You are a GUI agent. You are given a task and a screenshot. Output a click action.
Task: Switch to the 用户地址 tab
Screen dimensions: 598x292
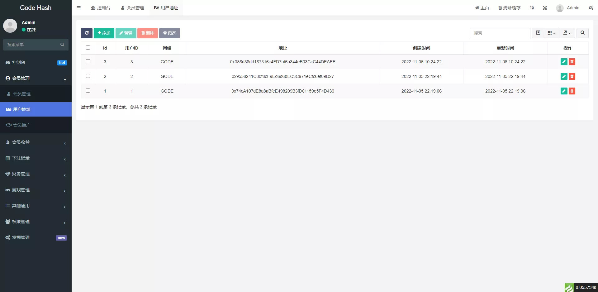click(166, 8)
